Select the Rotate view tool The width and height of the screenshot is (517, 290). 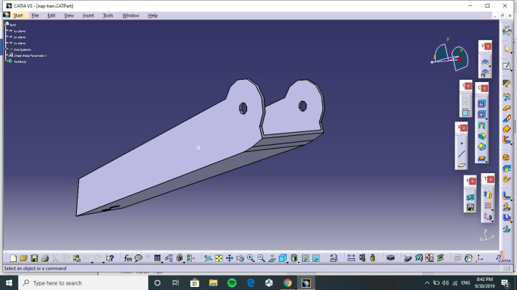[x=240, y=258]
